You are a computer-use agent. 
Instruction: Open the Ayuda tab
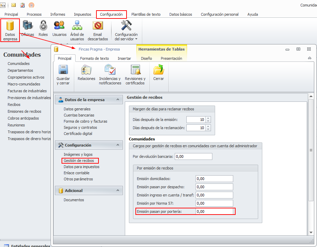tap(252, 14)
